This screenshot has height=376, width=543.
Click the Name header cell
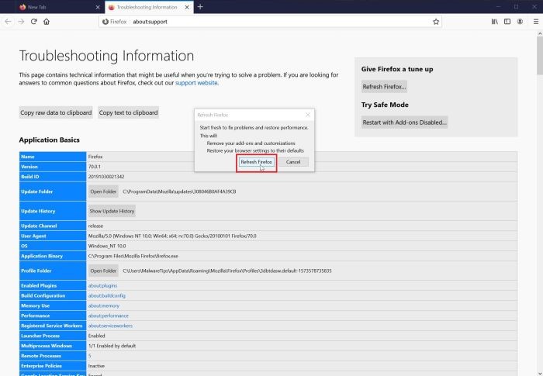(x=53, y=157)
